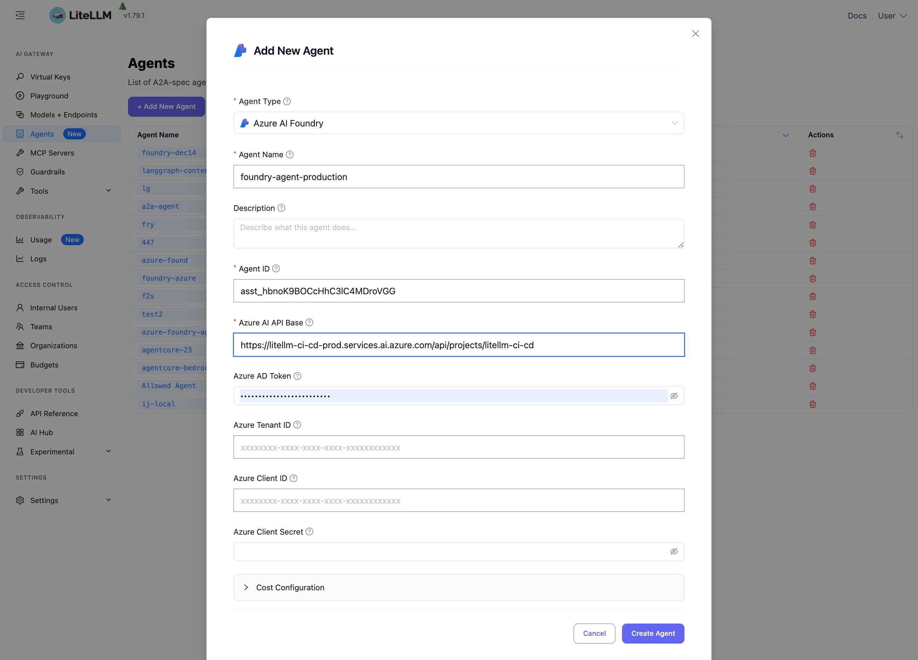
Task: Select the Usage bar chart icon
Action: point(20,239)
